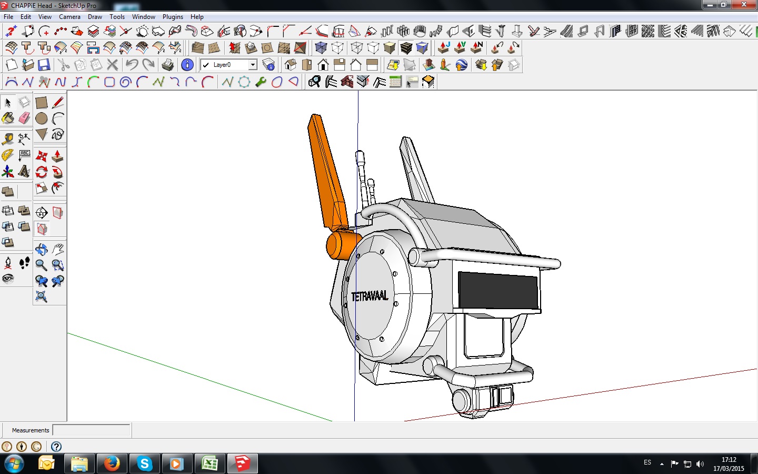
Task: Click the Add Location icon
Action: coord(393,65)
